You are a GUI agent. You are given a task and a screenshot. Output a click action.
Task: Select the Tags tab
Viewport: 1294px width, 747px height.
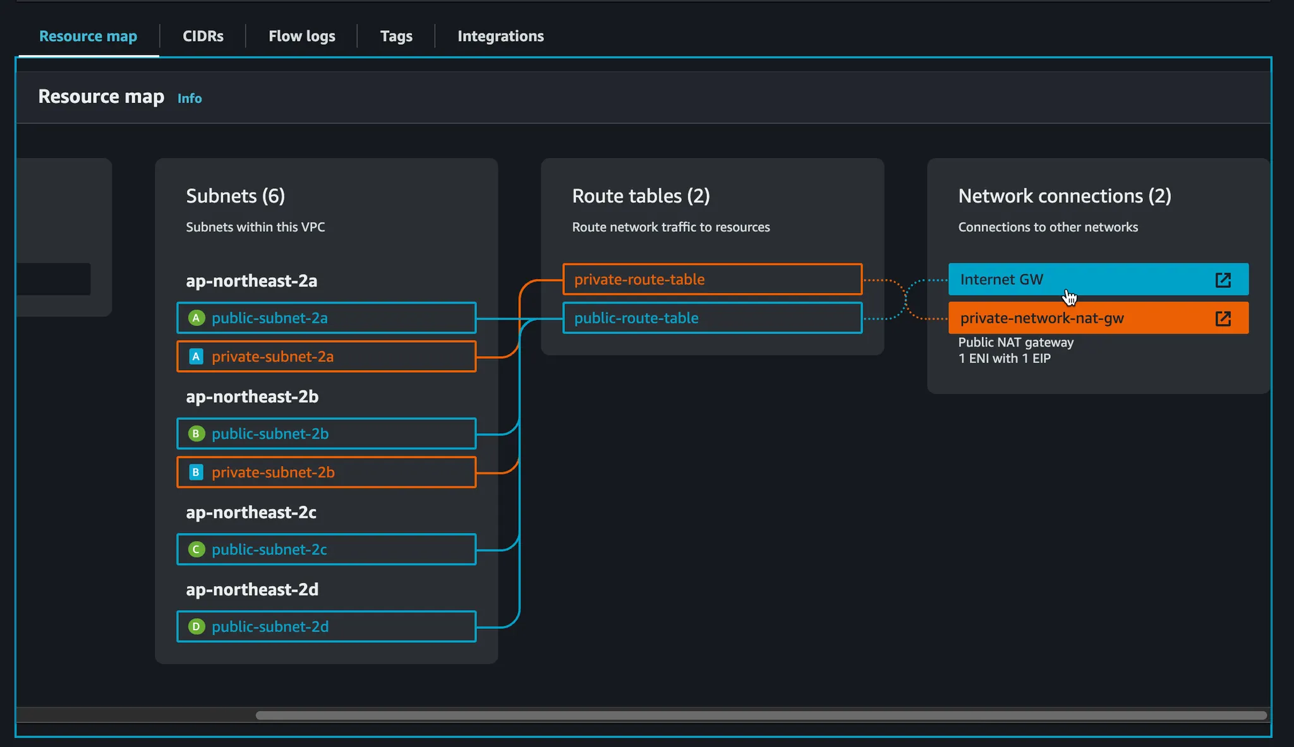[x=396, y=36]
